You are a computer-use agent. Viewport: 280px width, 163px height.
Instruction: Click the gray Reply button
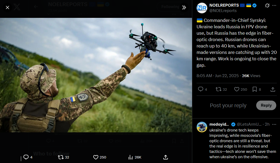(266, 105)
